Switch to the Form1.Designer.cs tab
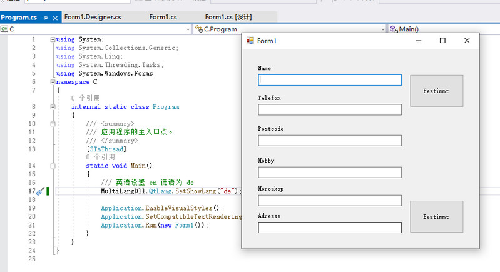Screen dimensions: 500x272 tap(93, 18)
